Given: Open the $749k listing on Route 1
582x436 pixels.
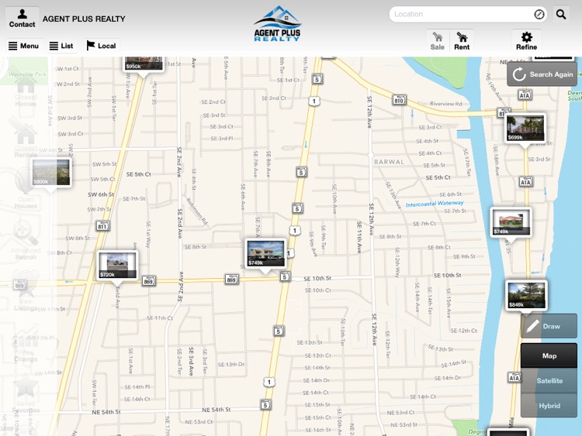Looking at the screenshot, I should [x=265, y=253].
